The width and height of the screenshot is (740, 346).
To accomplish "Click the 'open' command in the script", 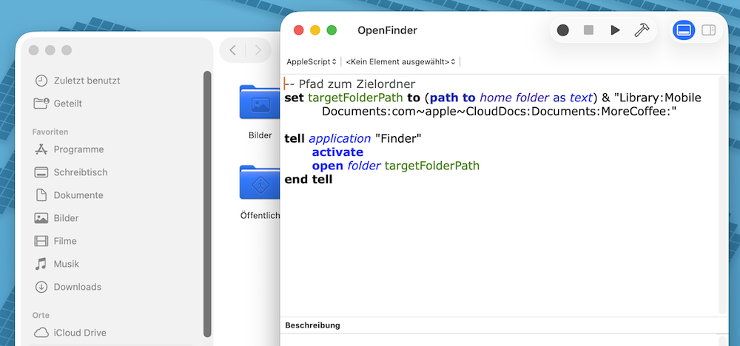I will [328, 166].
